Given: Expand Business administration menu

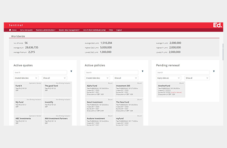Looking at the screenshot, I should click(x=46, y=30).
